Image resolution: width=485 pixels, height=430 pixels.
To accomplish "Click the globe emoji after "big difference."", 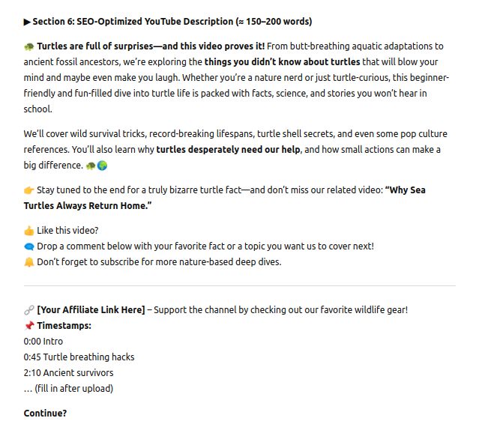I will pos(102,166).
